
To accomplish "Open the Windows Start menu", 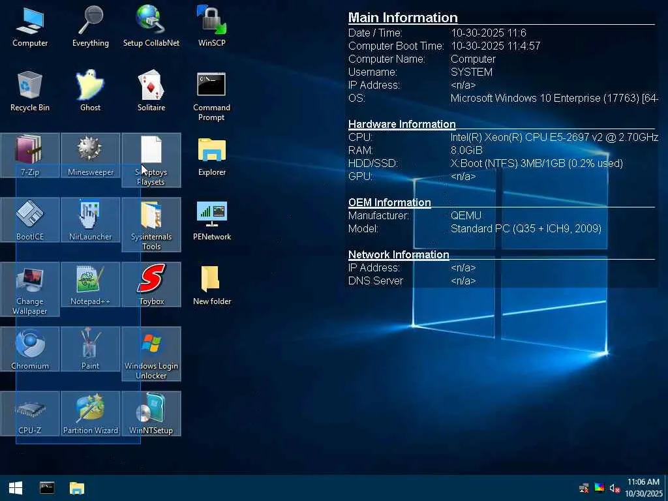I will click(16, 488).
